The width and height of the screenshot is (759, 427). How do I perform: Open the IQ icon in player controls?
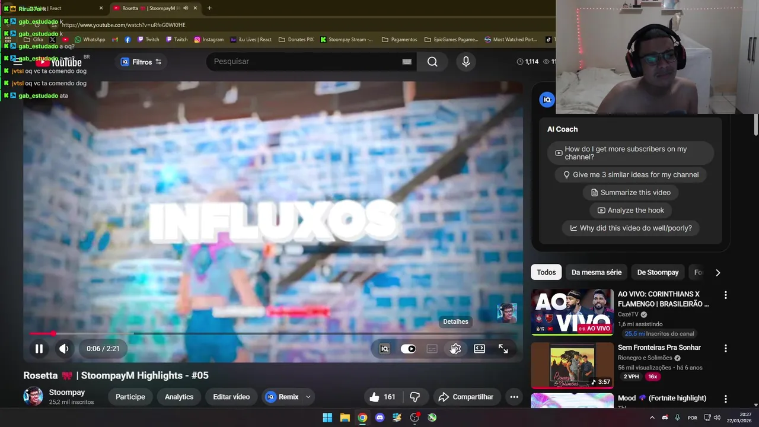click(x=384, y=349)
